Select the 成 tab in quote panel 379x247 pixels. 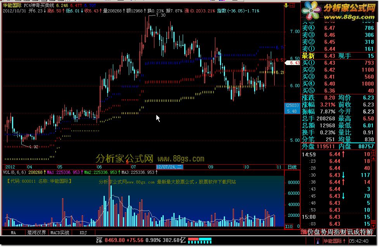(x=356, y=232)
